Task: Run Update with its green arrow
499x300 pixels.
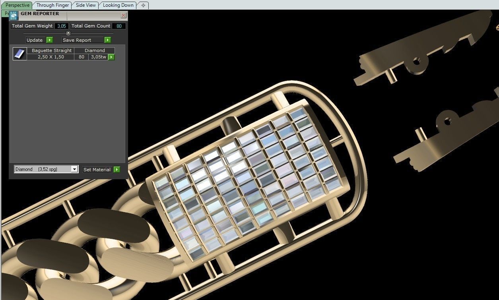Action: [49, 40]
